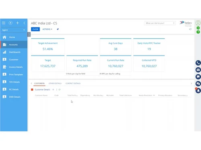The width and height of the screenshot is (201, 150).
Task: Open the Needs Resolution column dropdown arrow
Action: 154,95
